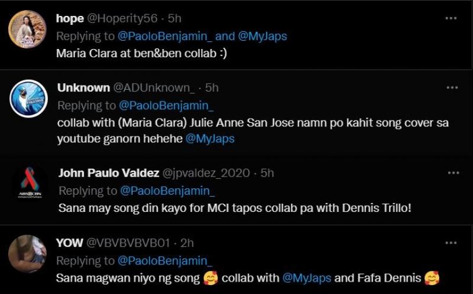
Task: Open hope's profile via display name
Action: (x=70, y=18)
